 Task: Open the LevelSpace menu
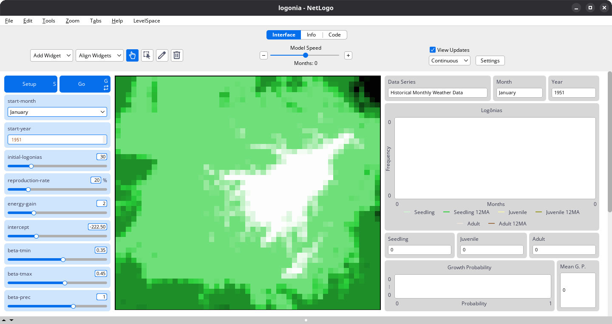tap(147, 20)
